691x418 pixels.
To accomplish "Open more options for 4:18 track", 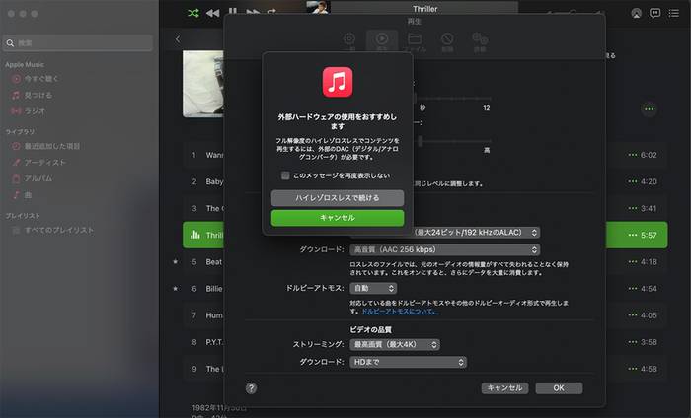I will [633, 262].
